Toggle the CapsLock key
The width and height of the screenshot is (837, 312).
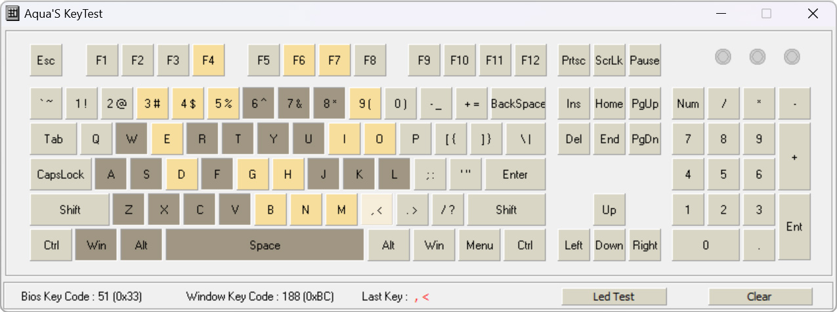[60, 174]
